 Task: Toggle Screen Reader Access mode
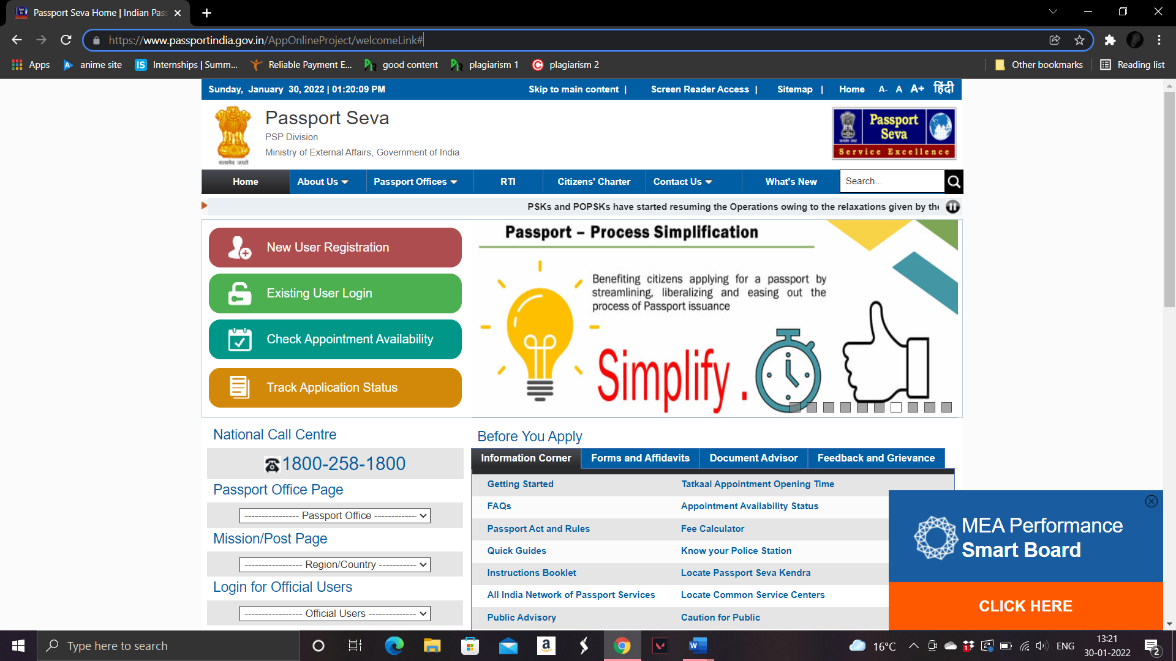699,89
